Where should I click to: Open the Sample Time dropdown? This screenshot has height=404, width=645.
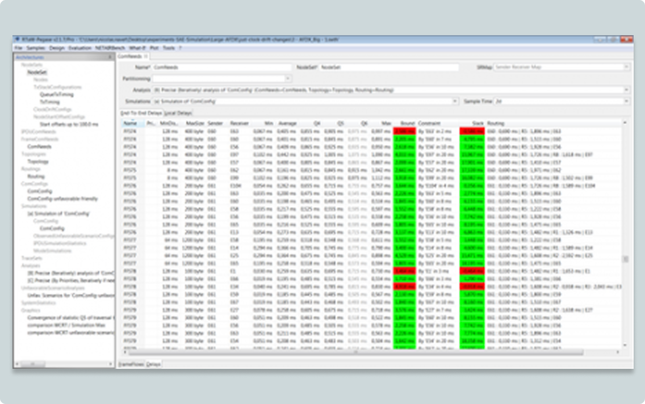click(x=626, y=101)
